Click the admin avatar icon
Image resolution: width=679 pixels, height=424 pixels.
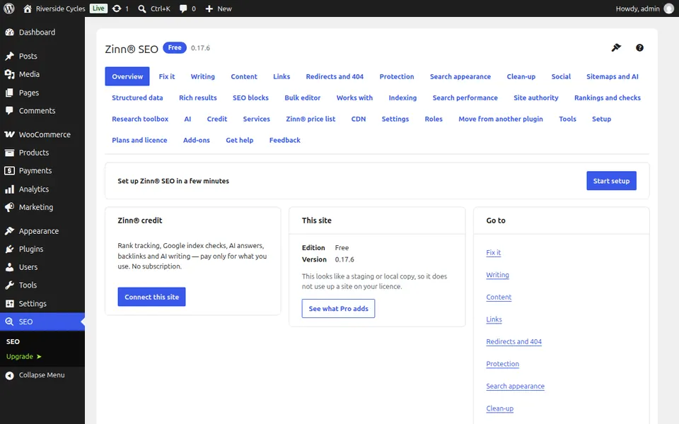tap(668, 8)
